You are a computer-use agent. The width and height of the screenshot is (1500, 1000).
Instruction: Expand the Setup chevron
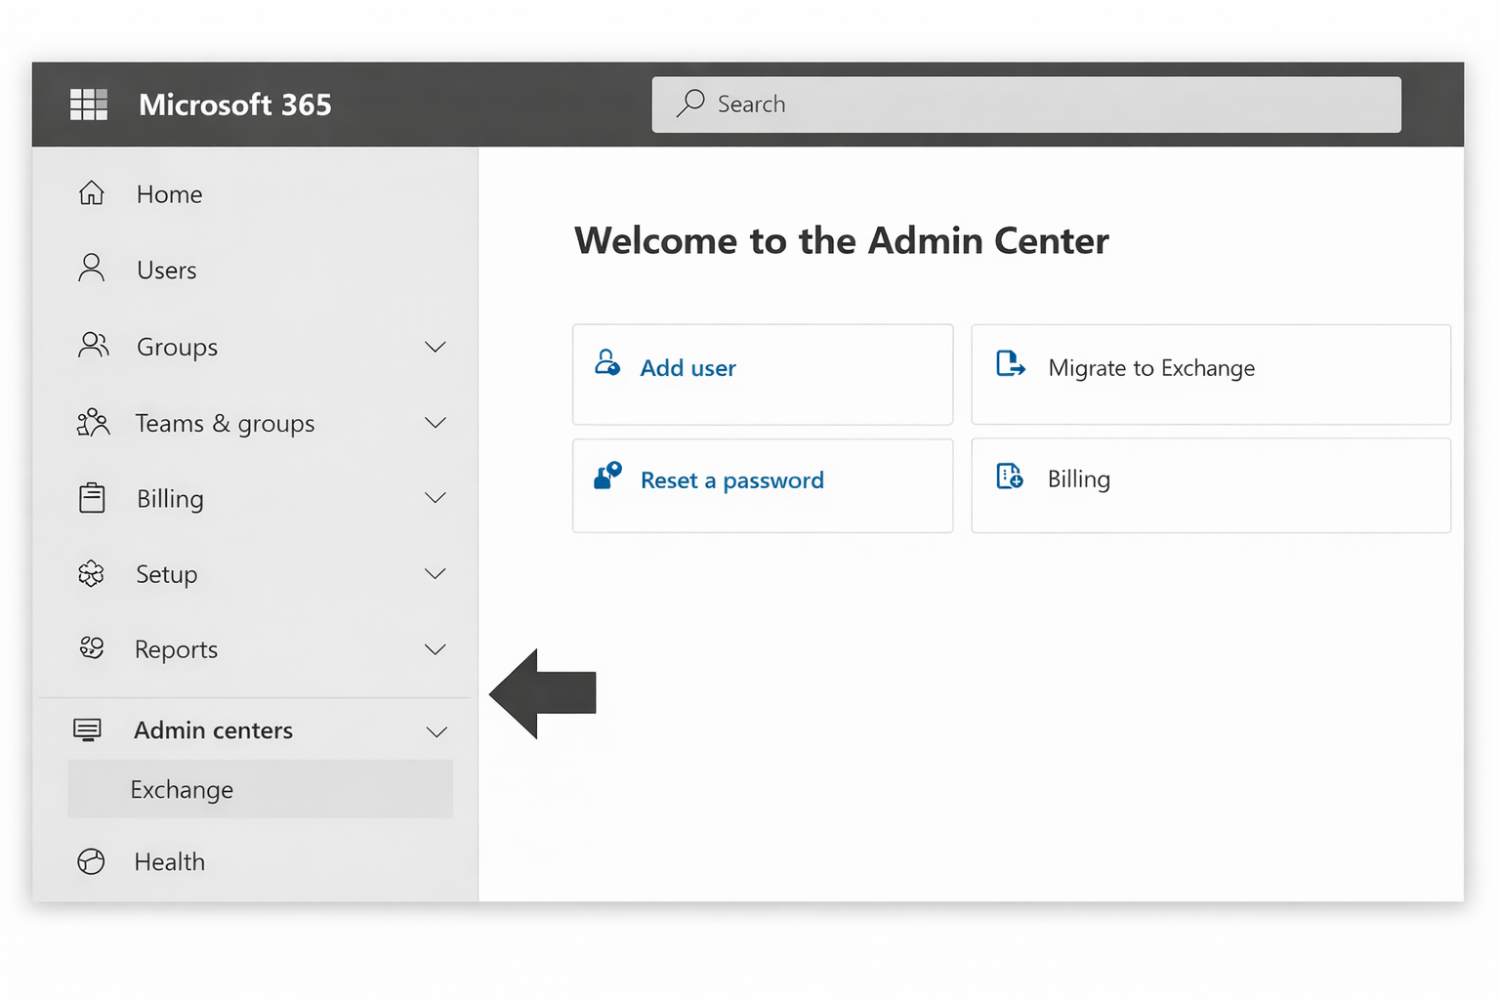436,573
